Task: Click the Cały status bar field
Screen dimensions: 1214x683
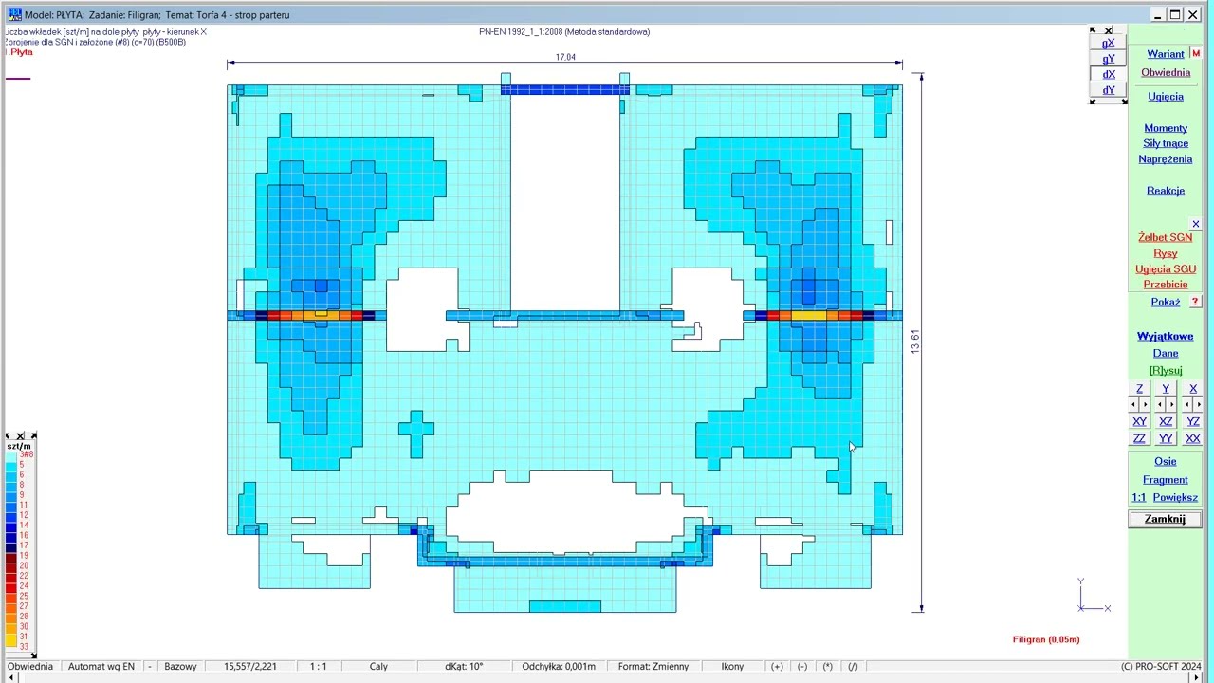Action: point(378,666)
